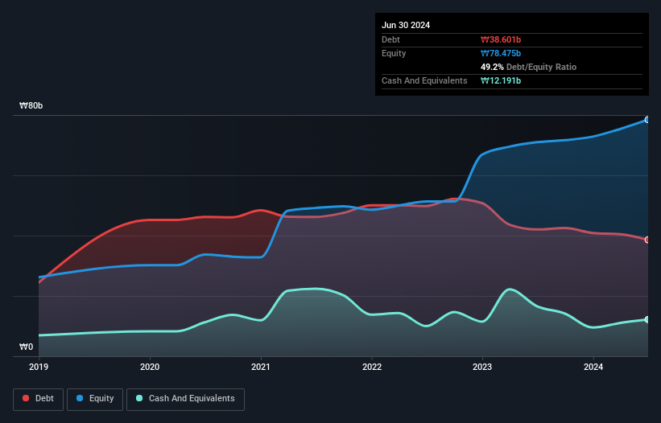
Task: Click the teal Cash And Equivalents legend dot
Action: (x=139, y=398)
